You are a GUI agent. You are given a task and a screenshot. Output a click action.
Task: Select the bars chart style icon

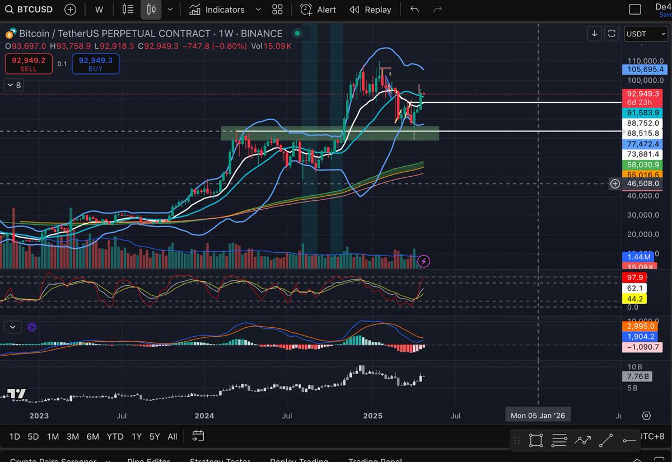tap(128, 10)
